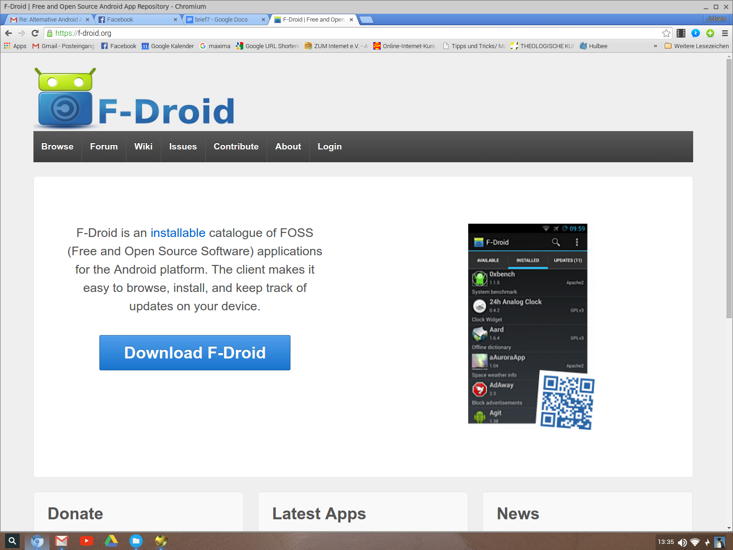The image size is (733, 550).
Task: Click the Latest Apps heading
Action: tap(319, 514)
